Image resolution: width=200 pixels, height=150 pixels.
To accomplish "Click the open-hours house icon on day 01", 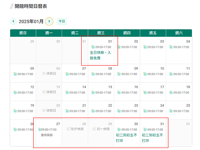I will pos(93,47).
